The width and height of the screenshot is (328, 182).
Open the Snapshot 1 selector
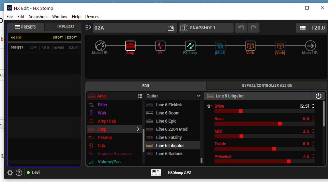point(206,28)
